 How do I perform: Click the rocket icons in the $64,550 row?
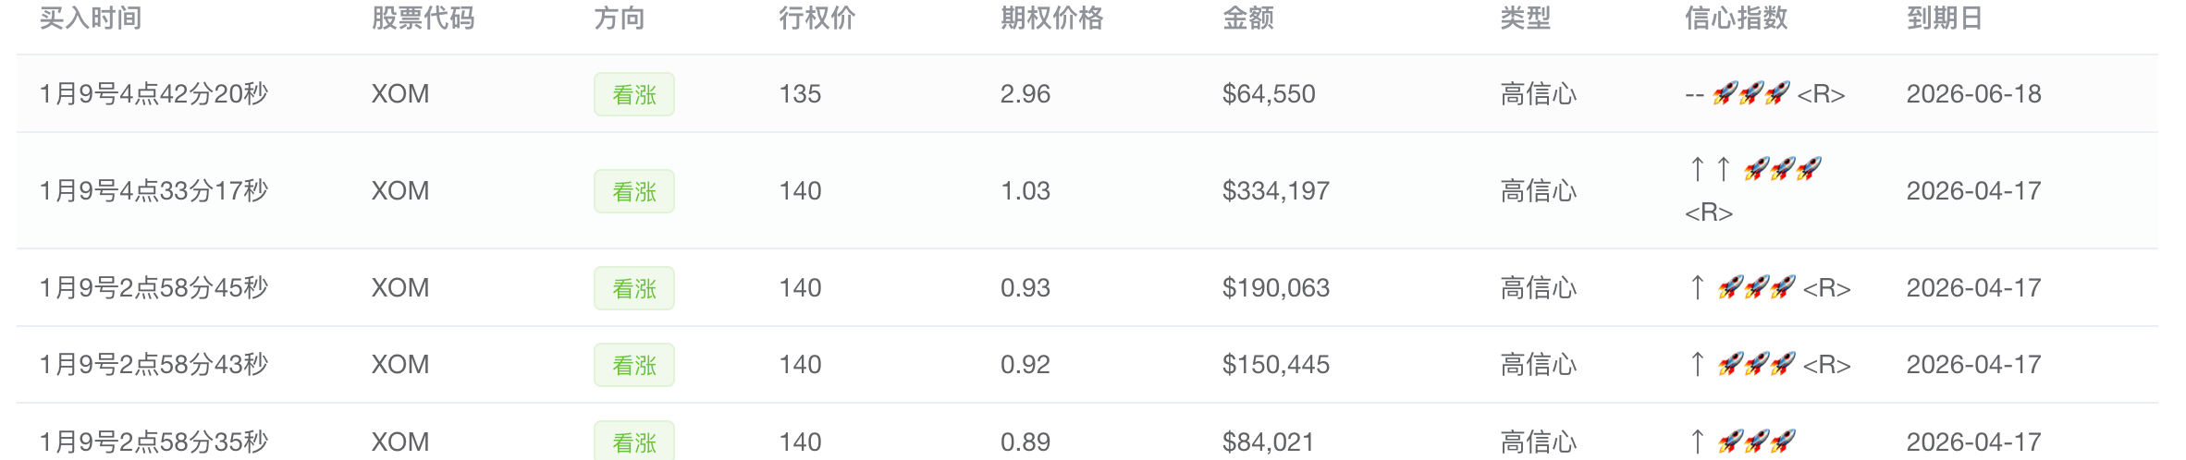coord(1750,93)
